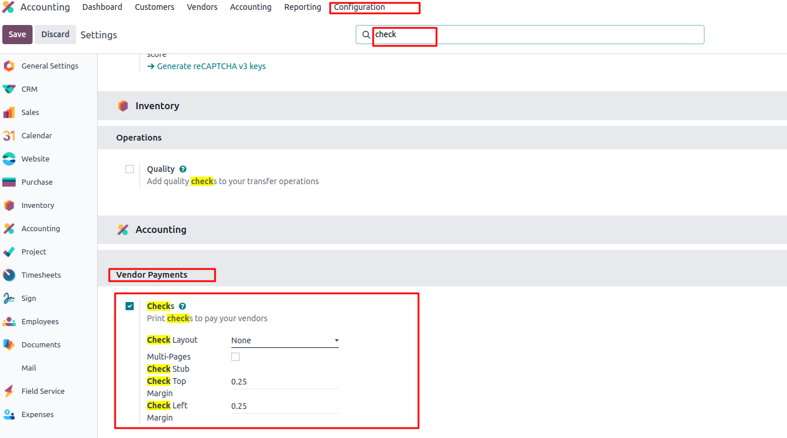Screen dimensions: 787x438
Task: Open the Reporting menu
Action: [x=302, y=8]
